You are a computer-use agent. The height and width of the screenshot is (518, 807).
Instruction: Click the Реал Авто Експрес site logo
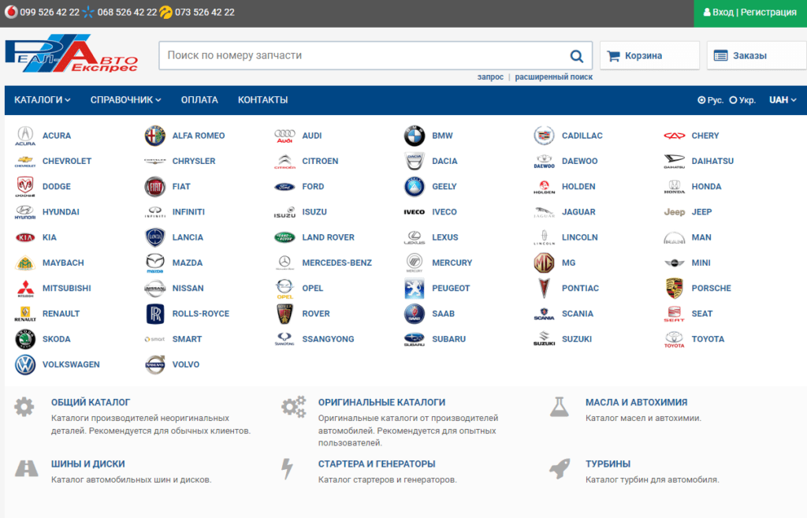pos(72,54)
